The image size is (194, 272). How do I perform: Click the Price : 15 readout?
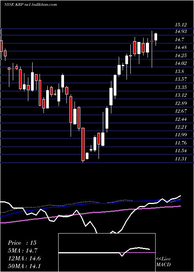coord(22,243)
